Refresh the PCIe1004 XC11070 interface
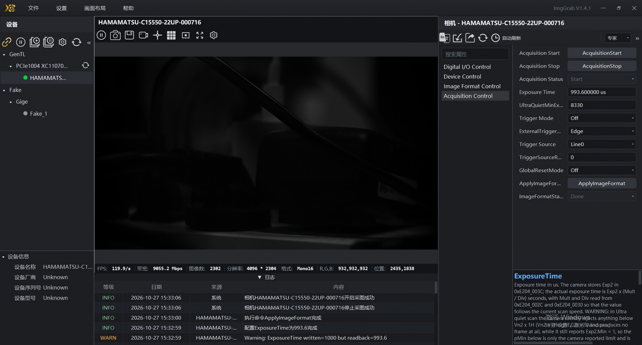The height and width of the screenshot is (345, 642). (x=86, y=66)
